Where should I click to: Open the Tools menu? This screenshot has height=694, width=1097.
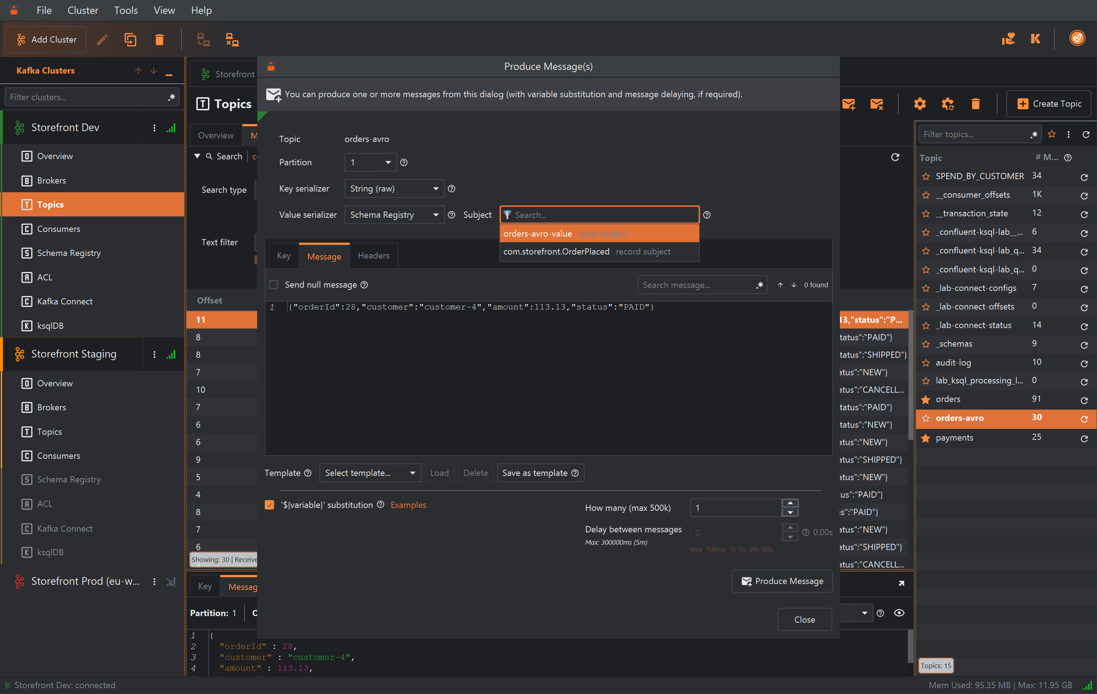pyautogui.click(x=126, y=10)
